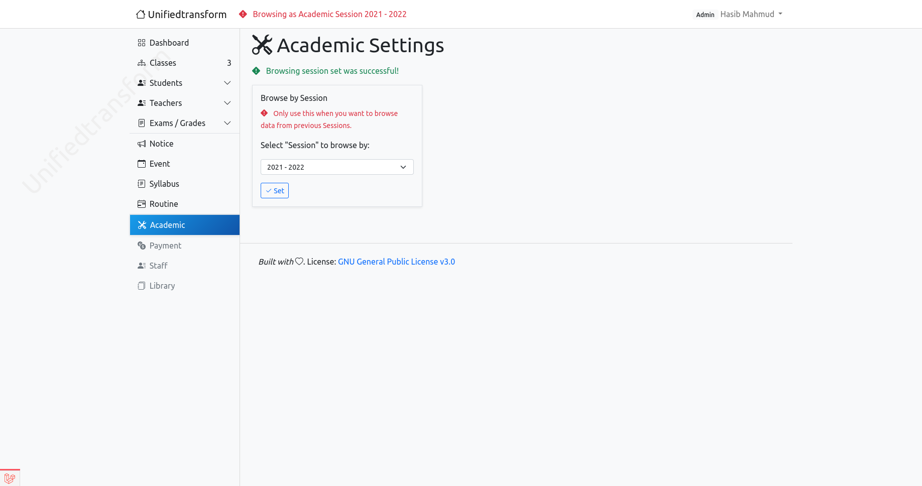Select Event in the sidebar
922x486 pixels.
185,164
